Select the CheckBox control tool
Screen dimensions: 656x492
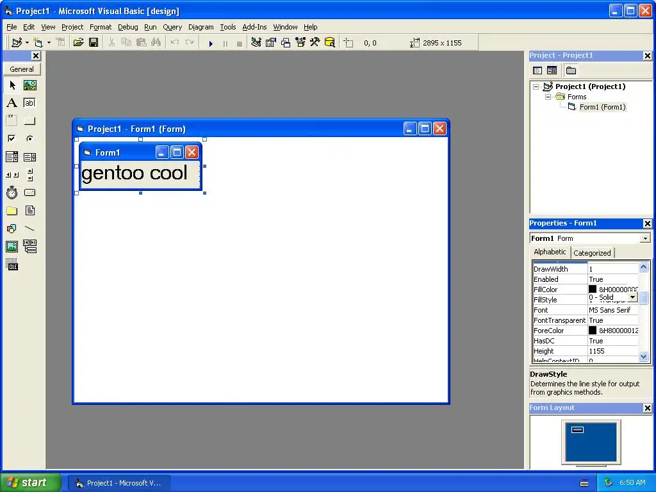(12, 138)
